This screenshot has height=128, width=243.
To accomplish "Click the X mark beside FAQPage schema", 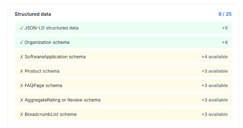I will click(x=22, y=86).
